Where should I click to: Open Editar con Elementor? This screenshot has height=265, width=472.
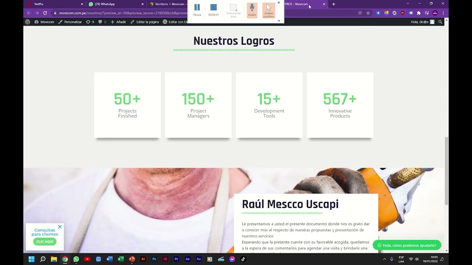click(176, 22)
